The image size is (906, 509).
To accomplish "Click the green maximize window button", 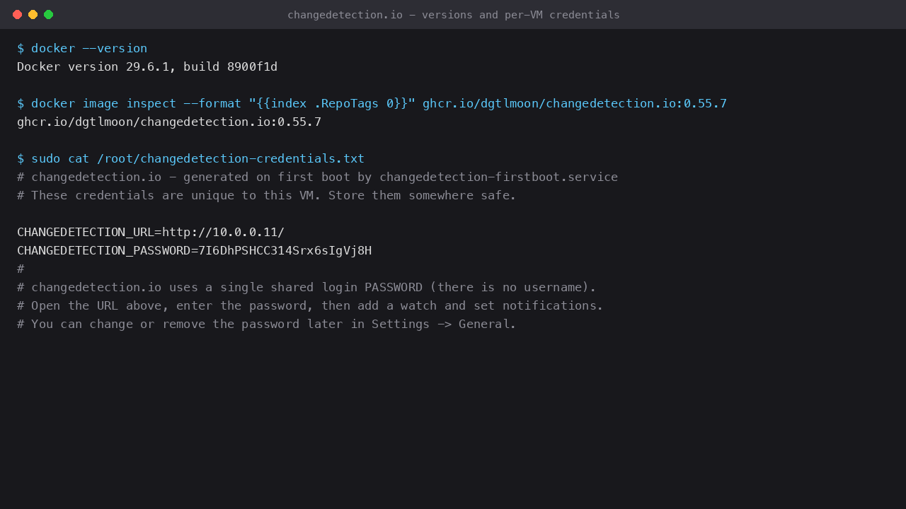I will (48, 14).
